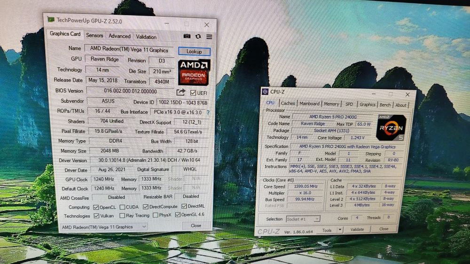The image size is (470, 264).
Task: Click the Level 3 cache 4 MBytes value
Action: point(362,205)
